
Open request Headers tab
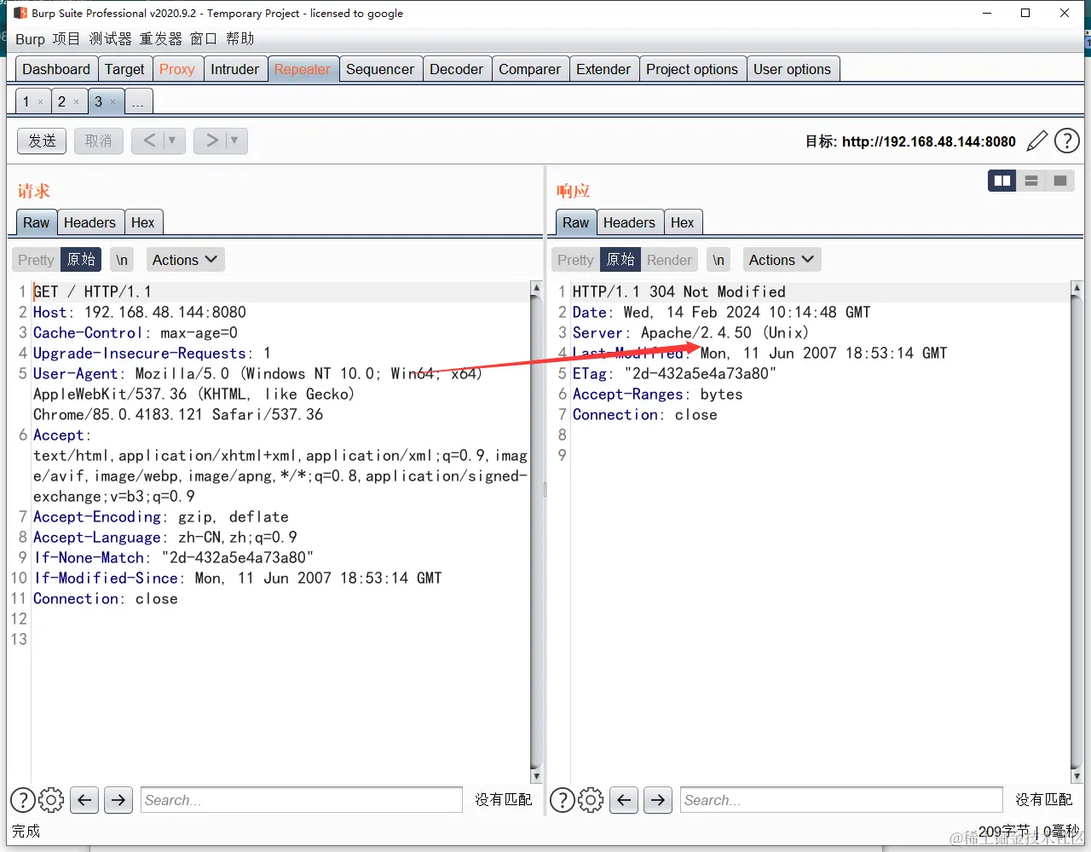(89, 222)
